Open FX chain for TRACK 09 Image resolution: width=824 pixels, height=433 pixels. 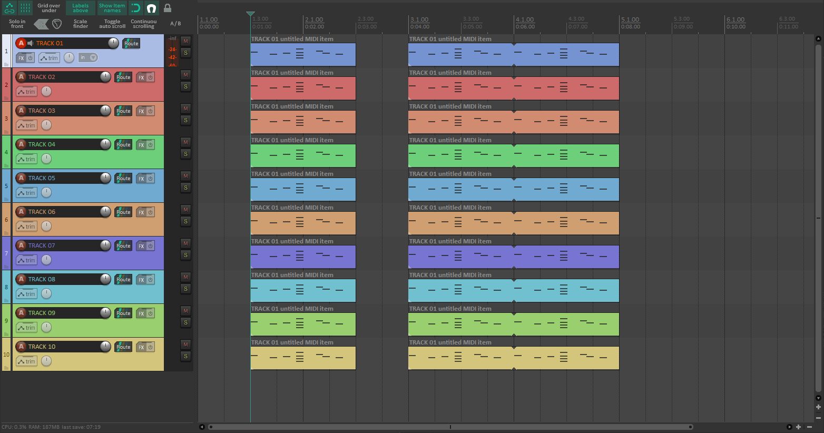click(141, 313)
